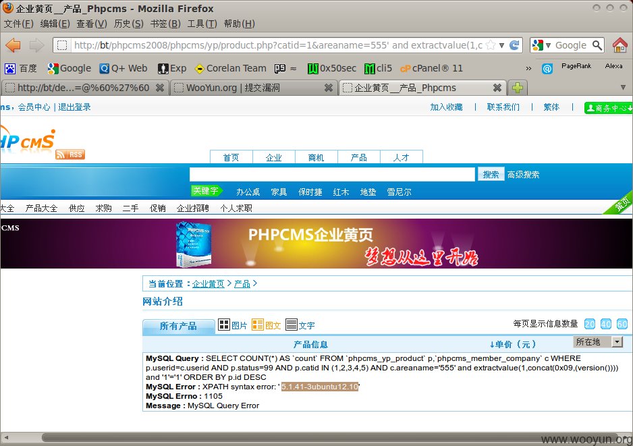Reload the page with the refresh icon
This screenshot has height=446, width=633.
coord(514,45)
